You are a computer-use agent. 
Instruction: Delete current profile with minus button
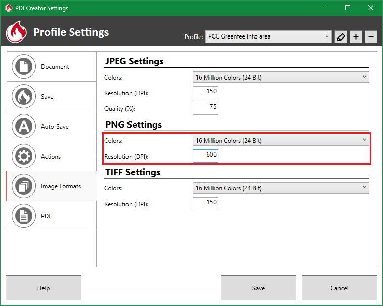coord(371,37)
